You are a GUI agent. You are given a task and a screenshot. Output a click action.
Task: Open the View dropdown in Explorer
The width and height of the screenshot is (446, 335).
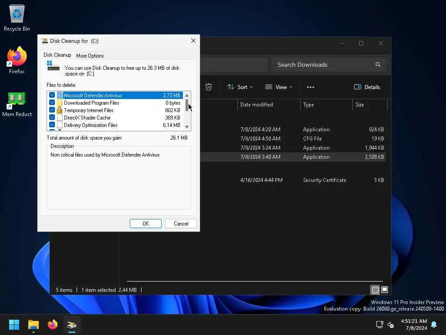(278, 87)
